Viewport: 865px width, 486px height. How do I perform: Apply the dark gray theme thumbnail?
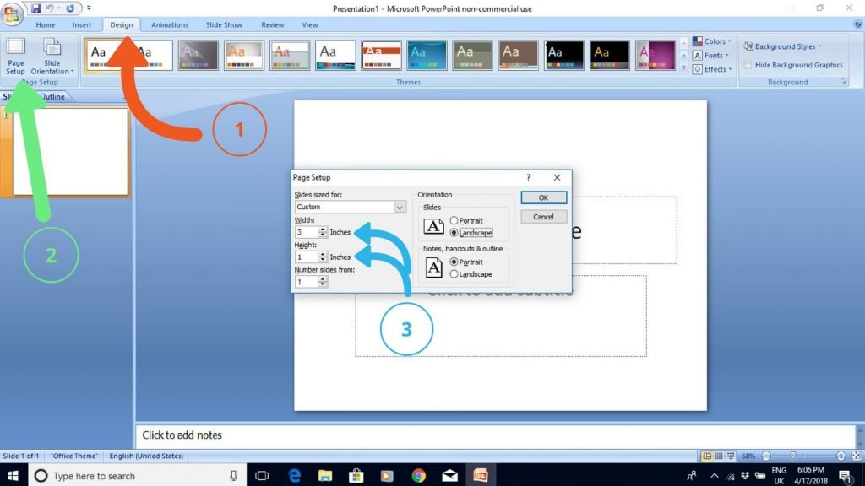(x=198, y=55)
